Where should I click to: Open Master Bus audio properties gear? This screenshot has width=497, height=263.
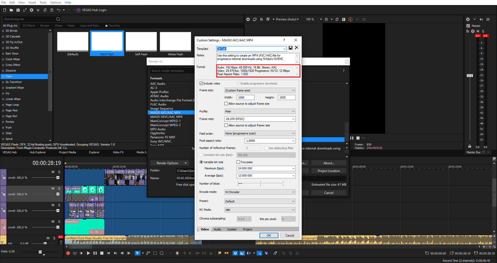[x=468, y=19]
